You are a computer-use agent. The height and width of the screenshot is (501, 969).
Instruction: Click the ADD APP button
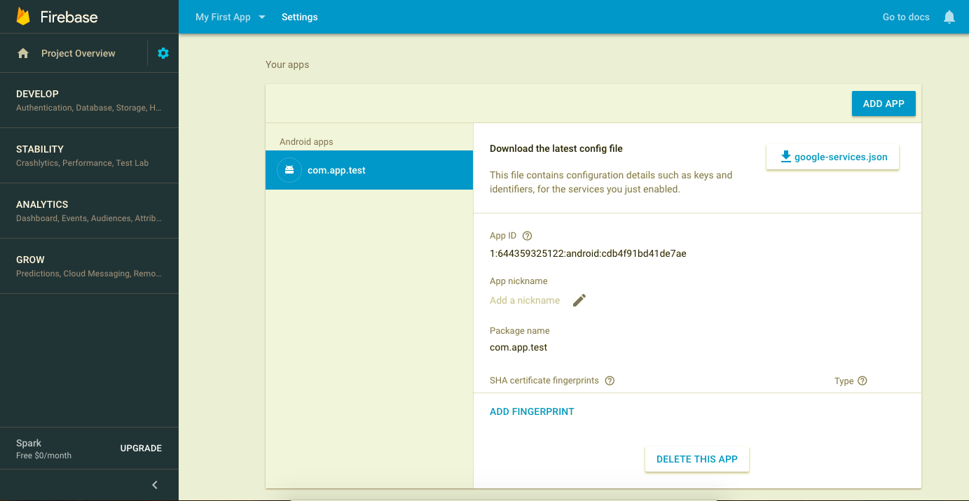884,104
